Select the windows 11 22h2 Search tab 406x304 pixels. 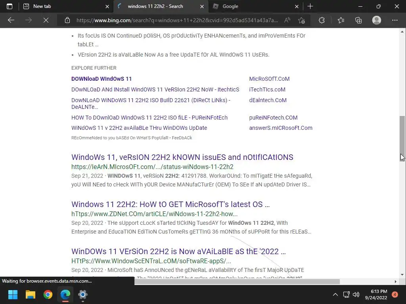click(161, 6)
